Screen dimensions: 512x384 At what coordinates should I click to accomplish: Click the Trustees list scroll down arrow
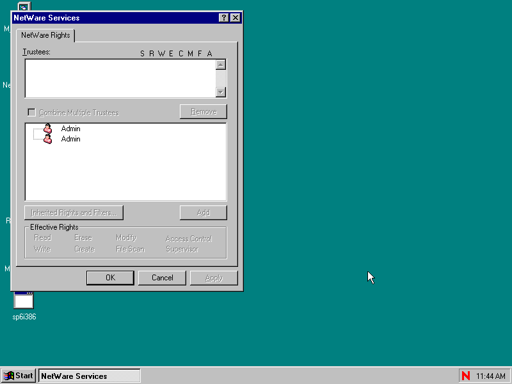(x=221, y=92)
